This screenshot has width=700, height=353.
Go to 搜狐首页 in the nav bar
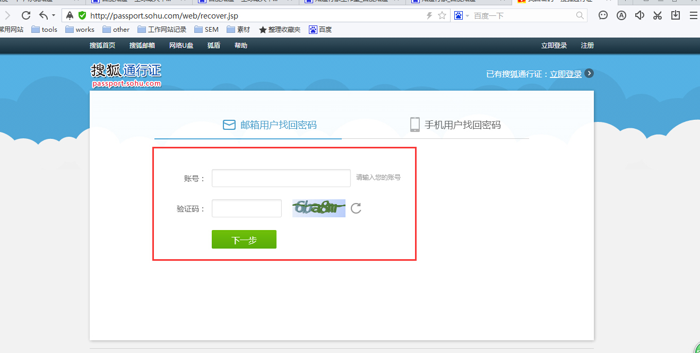[x=102, y=46]
